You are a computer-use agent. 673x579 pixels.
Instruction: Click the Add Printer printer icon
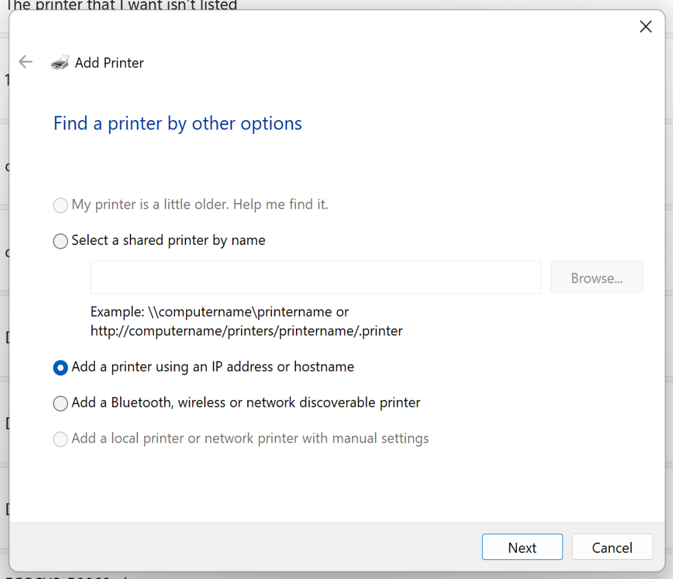click(60, 62)
